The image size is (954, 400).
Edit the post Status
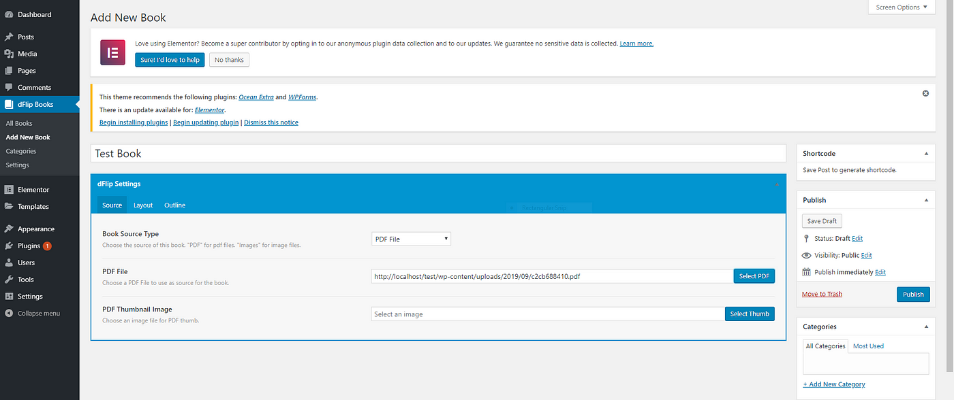[857, 239]
